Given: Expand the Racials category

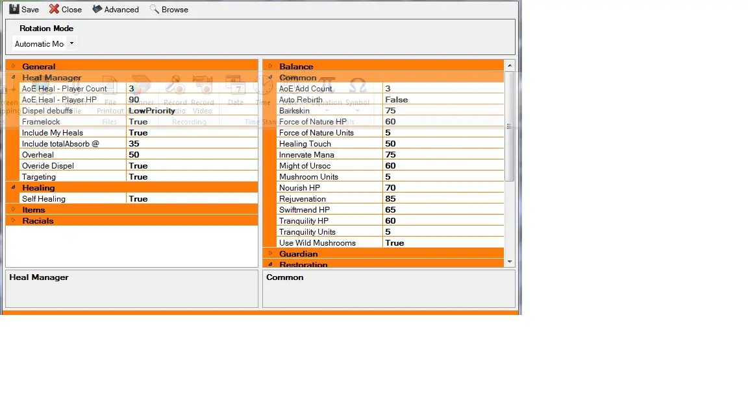Looking at the screenshot, I should click(13, 220).
